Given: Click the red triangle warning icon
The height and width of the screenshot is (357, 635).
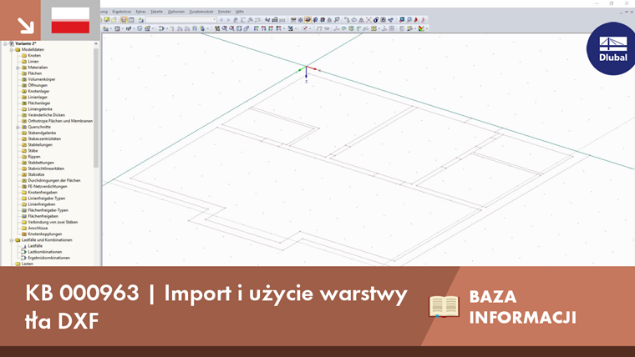Looking at the screenshot, I should (361, 20).
